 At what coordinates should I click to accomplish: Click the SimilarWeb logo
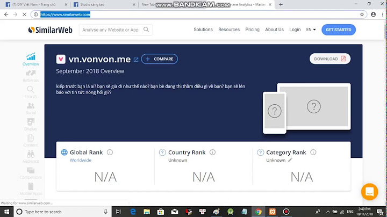click(51, 30)
